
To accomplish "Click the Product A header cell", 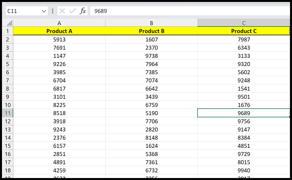I will [59, 31].
